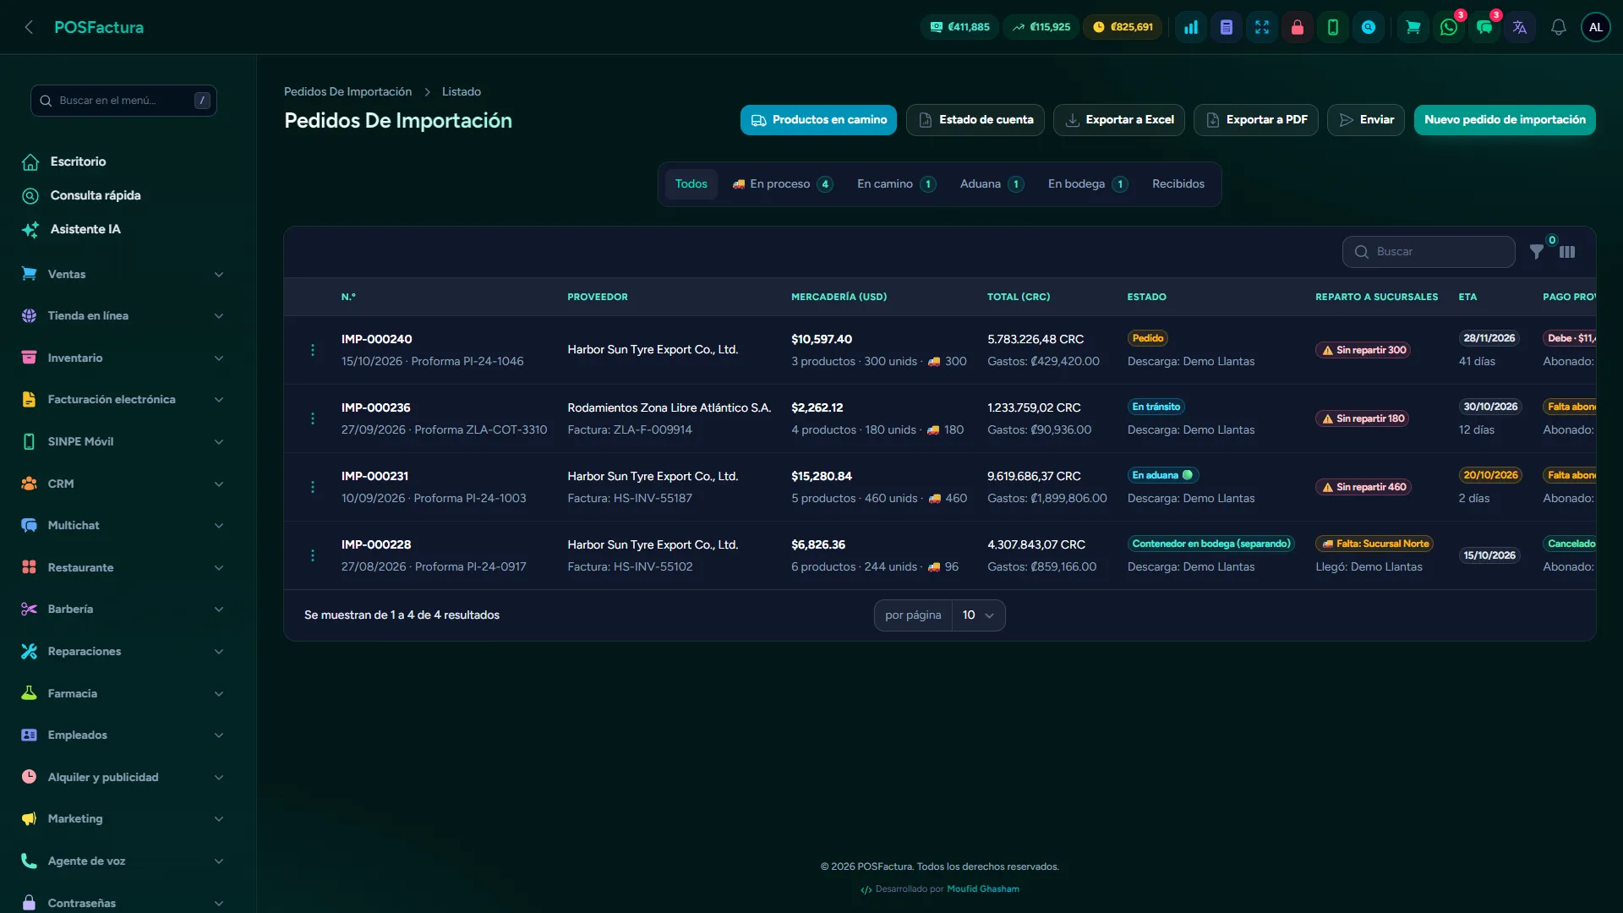Focus the table Buscar search field
This screenshot has width=1623, height=913.
coord(1429,252)
